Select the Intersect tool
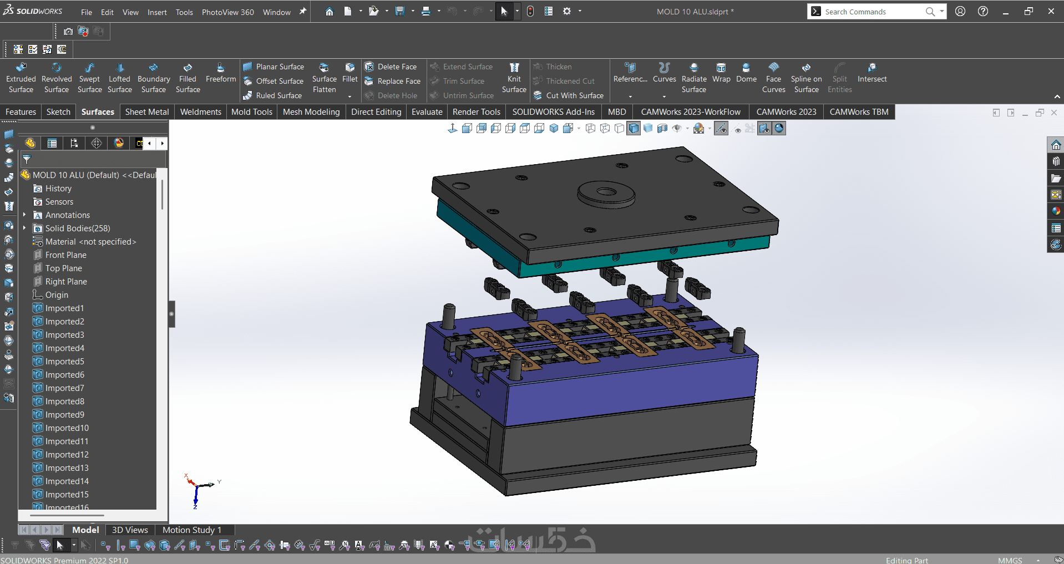This screenshot has height=564, width=1064. (x=872, y=73)
